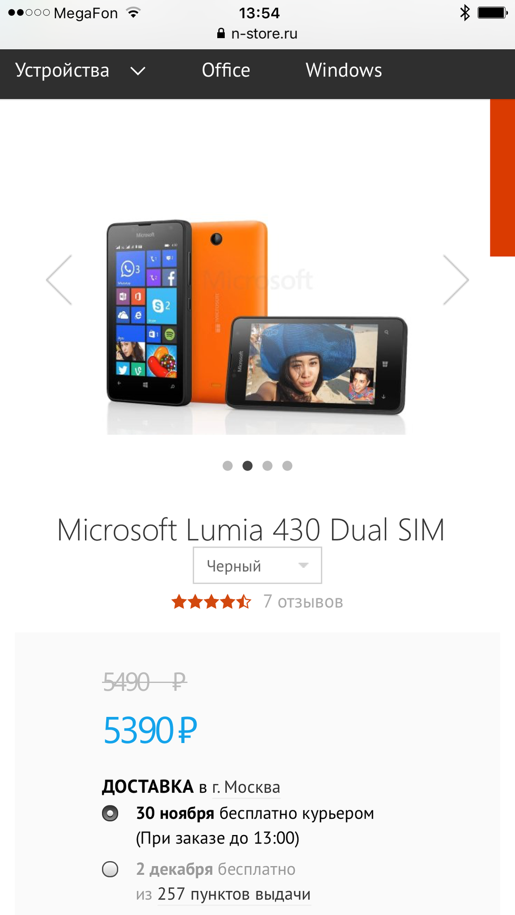Change delivery city г. Москва
515x915 pixels.
246,787
